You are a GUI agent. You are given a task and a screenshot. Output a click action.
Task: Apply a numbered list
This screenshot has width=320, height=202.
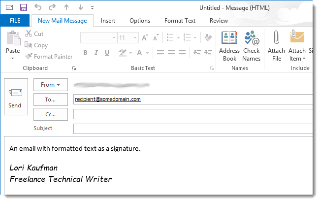click(x=187, y=37)
